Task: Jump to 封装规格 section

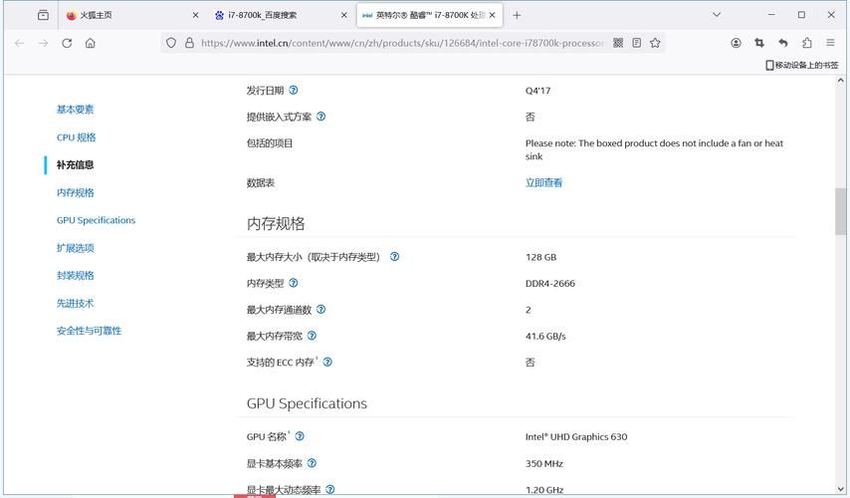Action: pyautogui.click(x=76, y=276)
